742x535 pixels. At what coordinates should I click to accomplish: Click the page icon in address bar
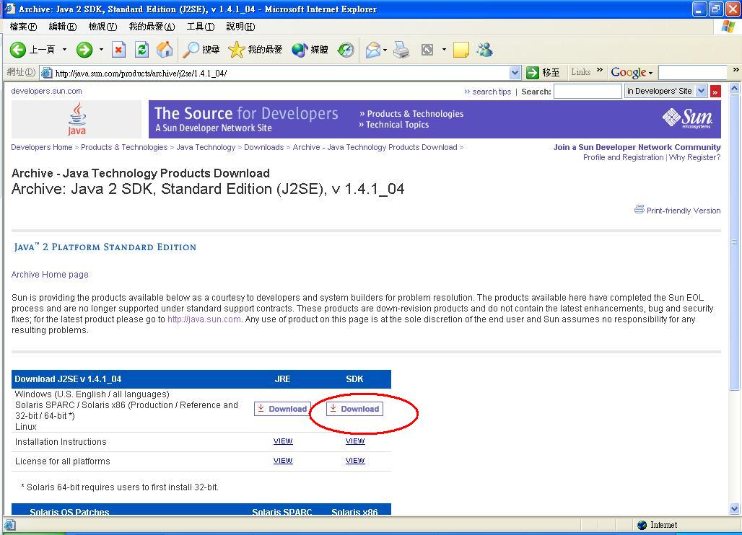(x=46, y=73)
